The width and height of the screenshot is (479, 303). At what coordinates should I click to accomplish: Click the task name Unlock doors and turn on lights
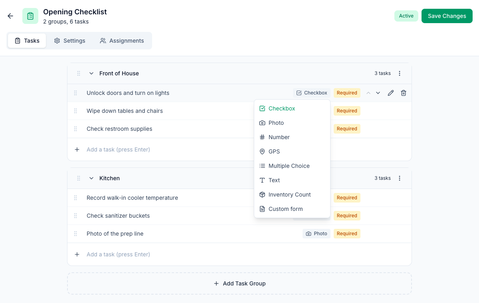[128, 93]
